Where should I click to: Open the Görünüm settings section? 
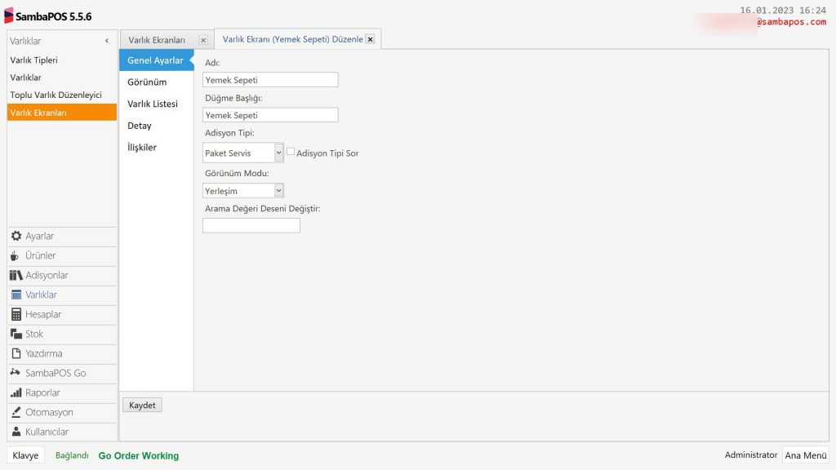point(147,82)
